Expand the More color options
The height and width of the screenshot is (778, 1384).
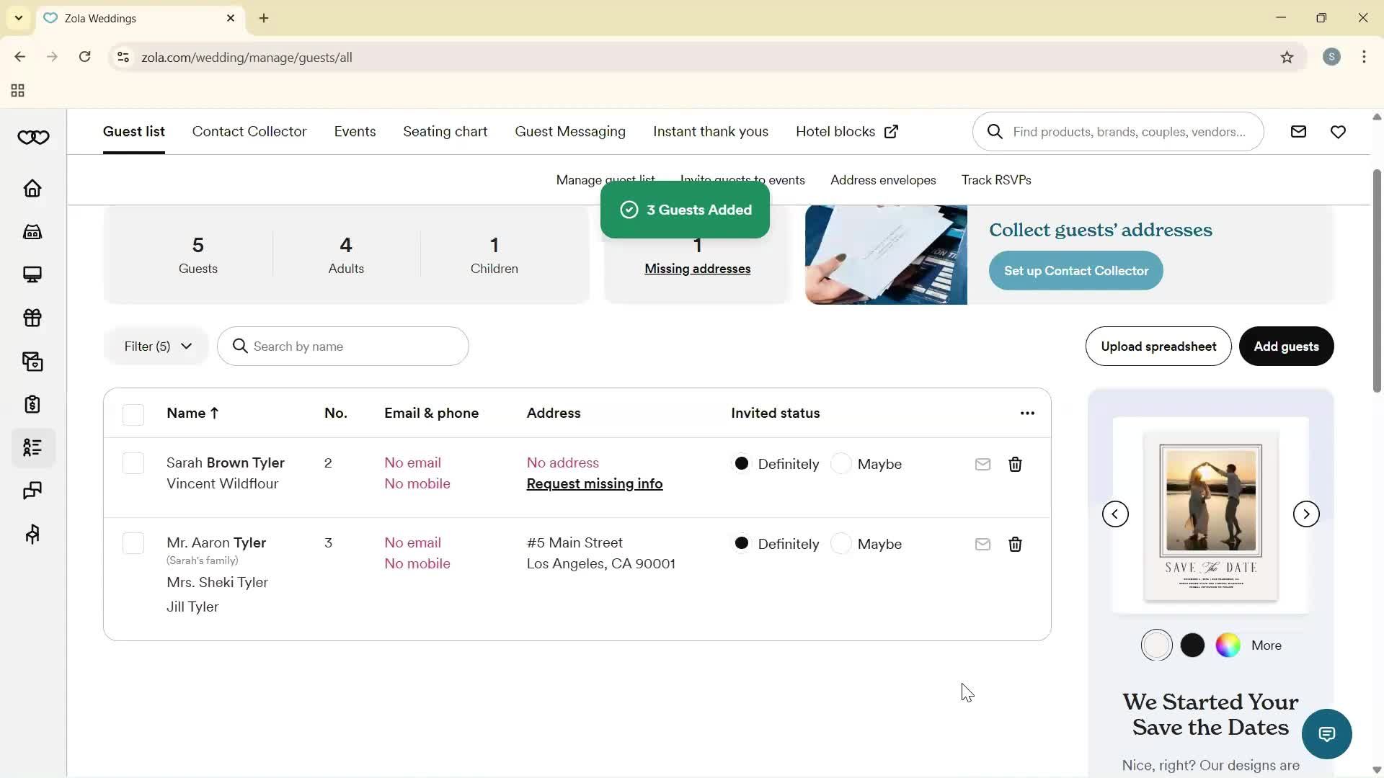pos(1268,645)
